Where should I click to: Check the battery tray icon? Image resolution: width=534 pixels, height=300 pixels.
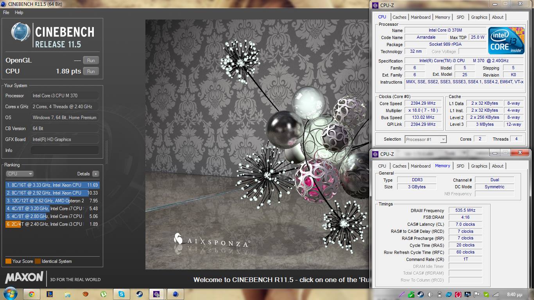(x=439, y=295)
